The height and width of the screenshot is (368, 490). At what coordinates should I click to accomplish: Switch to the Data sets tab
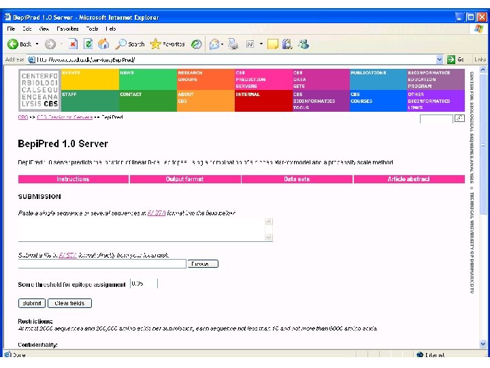coord(297,179)
